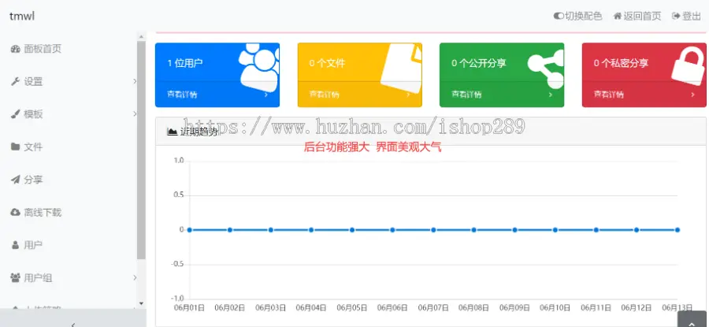Click the sidebar scrollbar thumb

(142, 150)
